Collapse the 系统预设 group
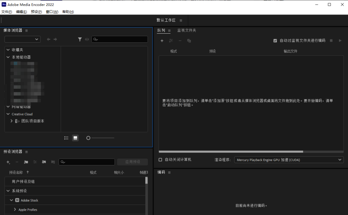Viewport: 348px width, 215px height. point(8,191)
